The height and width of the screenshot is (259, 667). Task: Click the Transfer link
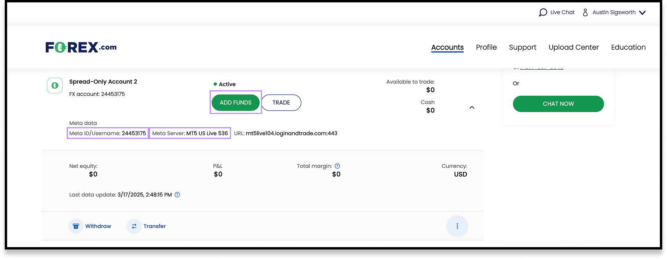pos(154,226)
